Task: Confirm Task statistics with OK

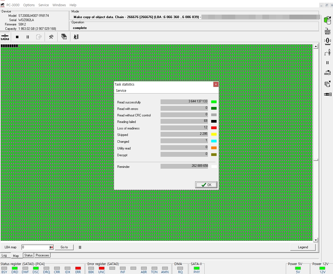Action: (206, 185)
